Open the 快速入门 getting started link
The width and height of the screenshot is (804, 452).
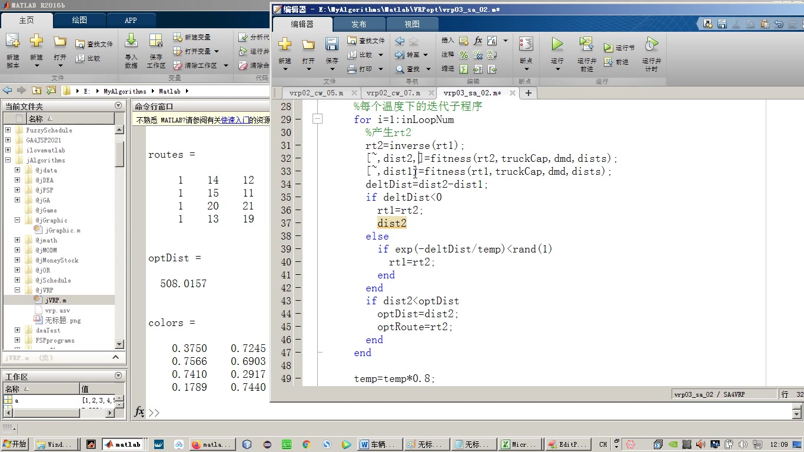point(235,120)
